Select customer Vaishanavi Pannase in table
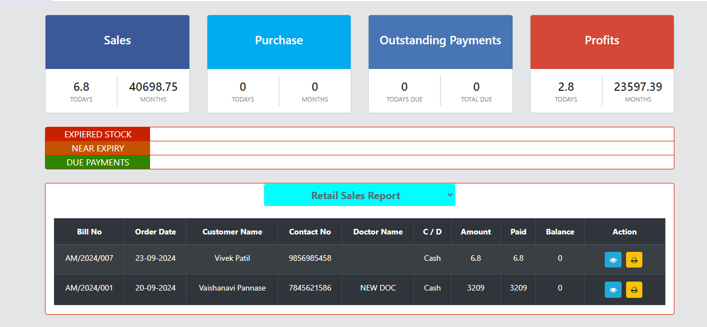The width and height of the screenshot is (707, 327). pos(232,288)
